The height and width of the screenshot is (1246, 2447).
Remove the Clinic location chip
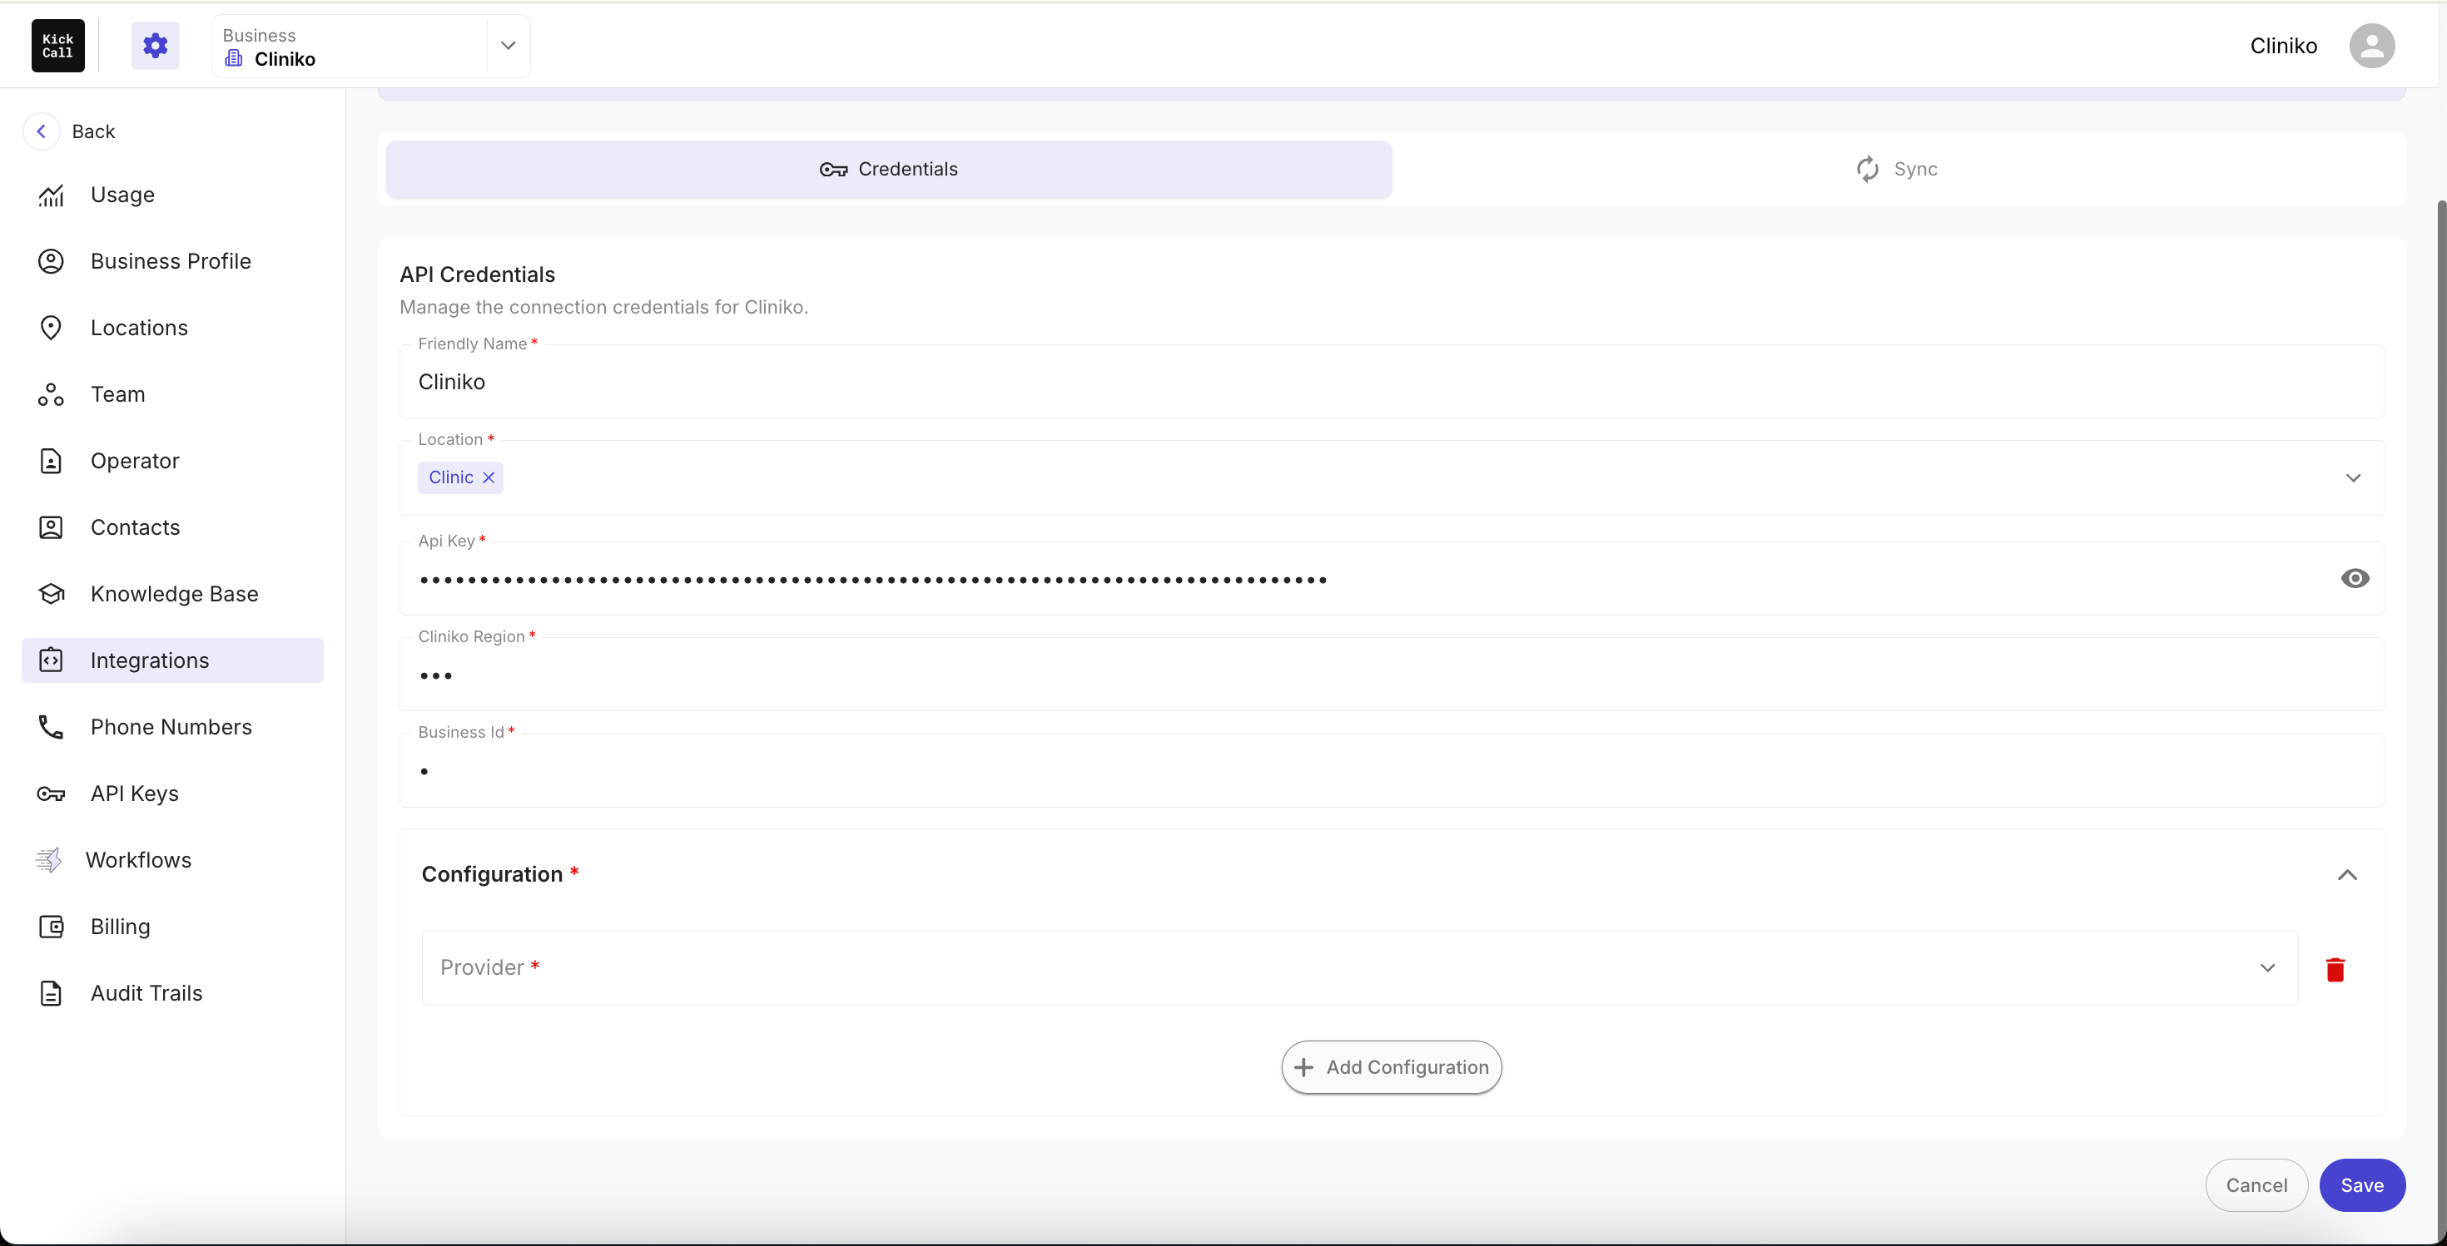point(489,477)
